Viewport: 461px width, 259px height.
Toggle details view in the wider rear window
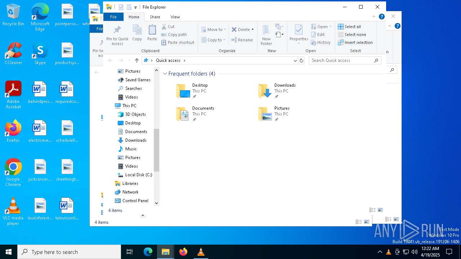pyautogui.click(x=388, y=219)
